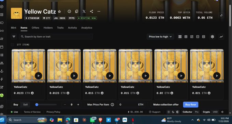The width and height of the screenshot is (232, 124).
Task: Open Max Price Per Item info icon
Action: click(113, 105)
